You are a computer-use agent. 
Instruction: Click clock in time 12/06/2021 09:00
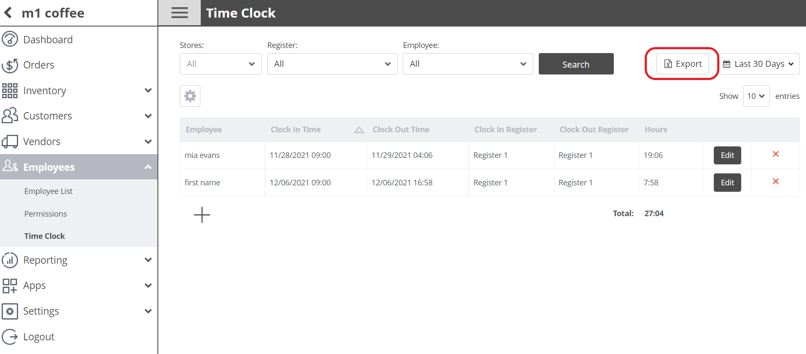(x=300, y=182)
